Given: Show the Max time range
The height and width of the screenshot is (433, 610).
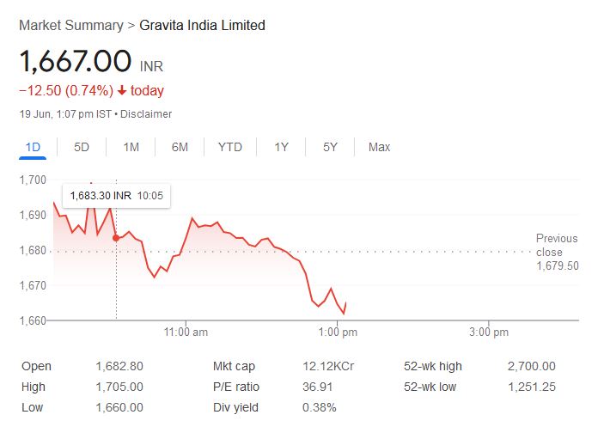Looking at the screenshot, I should pos(379,147).
